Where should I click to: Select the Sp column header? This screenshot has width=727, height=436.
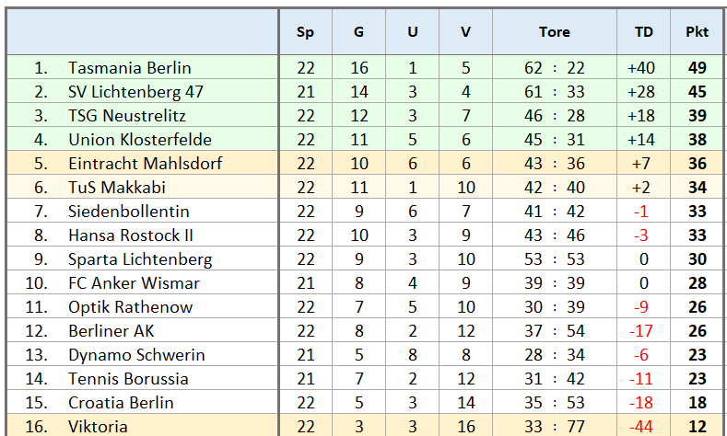(x=305, y=32)
